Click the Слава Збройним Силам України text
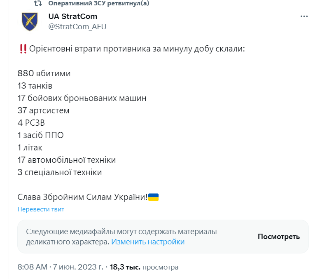The width and height of the screenshot is (313, 279). tap(82, 197)
